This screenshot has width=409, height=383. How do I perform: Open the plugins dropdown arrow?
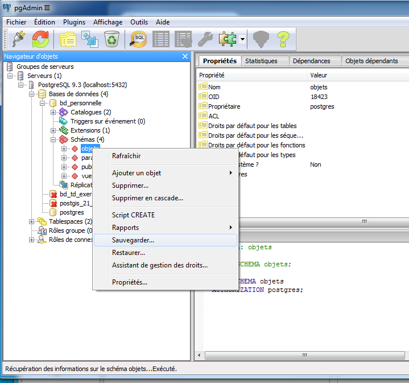242,39
